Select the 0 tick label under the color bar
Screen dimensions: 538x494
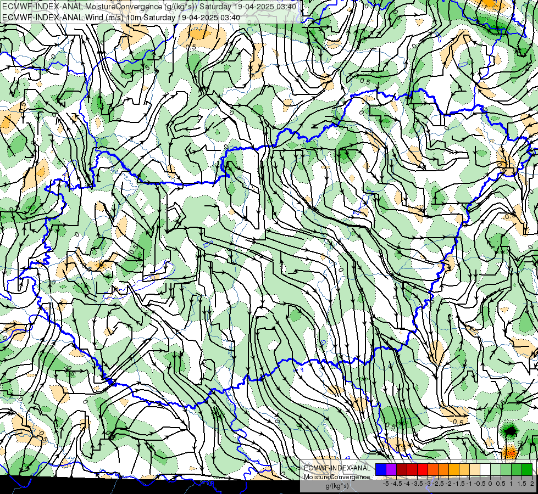(490, 484)
